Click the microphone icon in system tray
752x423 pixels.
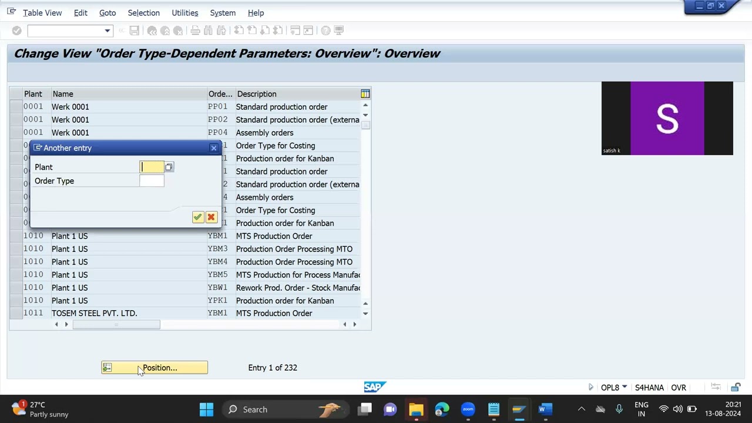pos(619,409)
